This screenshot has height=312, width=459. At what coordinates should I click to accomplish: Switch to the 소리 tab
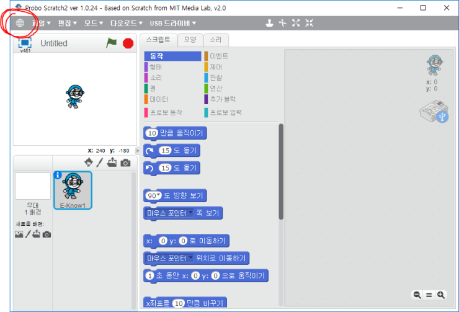tap(215, 40)
